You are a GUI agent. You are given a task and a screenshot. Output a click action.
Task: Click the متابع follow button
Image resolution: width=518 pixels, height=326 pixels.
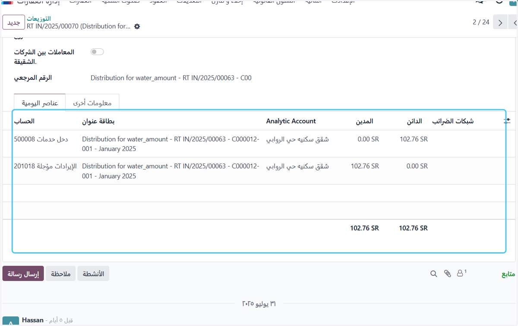(508, 274)
